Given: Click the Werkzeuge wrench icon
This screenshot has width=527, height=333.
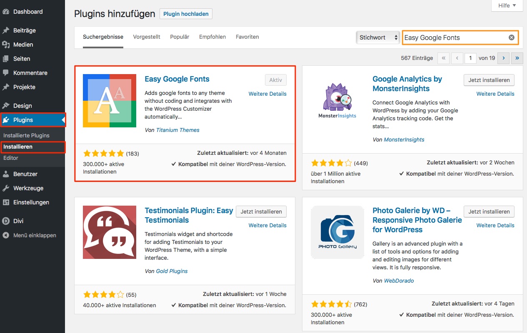Looking at the screenshot, I should coord(6,188).
